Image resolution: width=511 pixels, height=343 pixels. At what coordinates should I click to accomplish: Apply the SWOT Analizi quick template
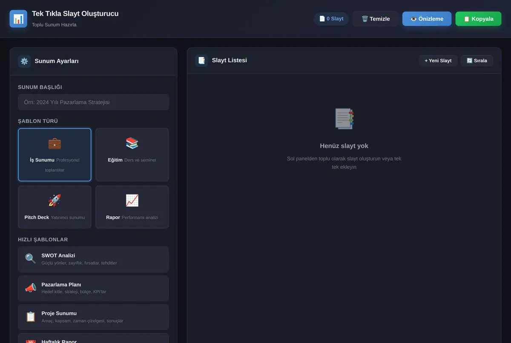point(93,259)
